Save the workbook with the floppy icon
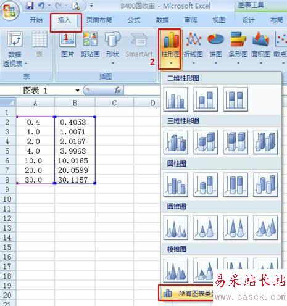The height and width of the screenshot is (306, 287). point(30,6)
